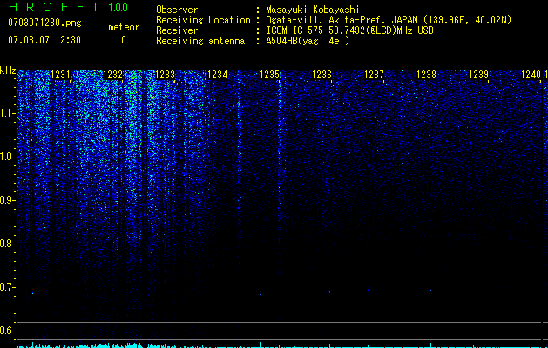
Task: Click the meteor count label
Action: point(124,27)
